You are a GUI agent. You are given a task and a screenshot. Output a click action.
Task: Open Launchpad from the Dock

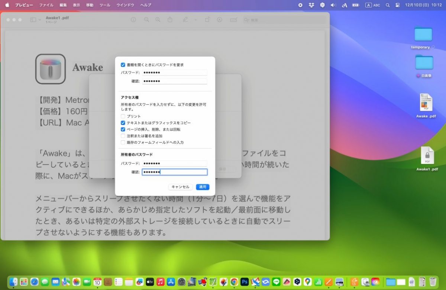[x=24, y=282]
